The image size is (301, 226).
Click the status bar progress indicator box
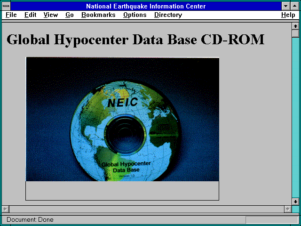pyautogui.click(x=272, y=220)
